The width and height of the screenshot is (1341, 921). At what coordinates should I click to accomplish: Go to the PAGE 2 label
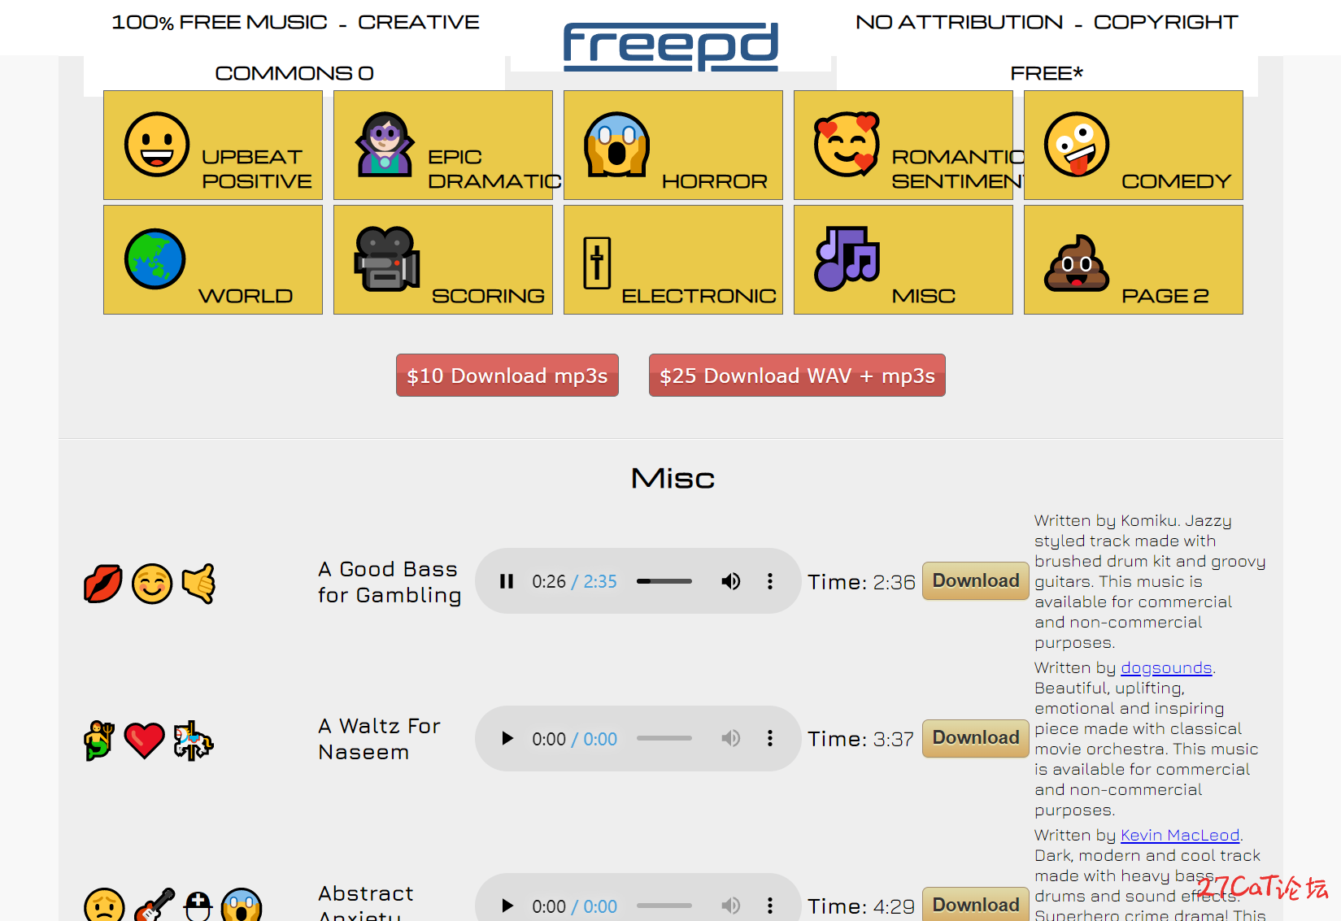tap(1165, 296)
